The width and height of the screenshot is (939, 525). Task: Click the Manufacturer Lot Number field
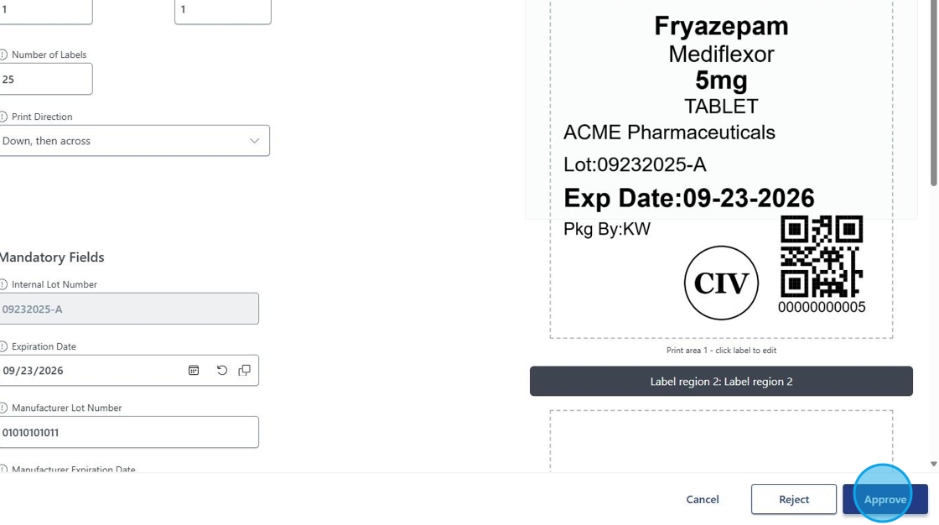pyautogui.click(x=128, y=433)
